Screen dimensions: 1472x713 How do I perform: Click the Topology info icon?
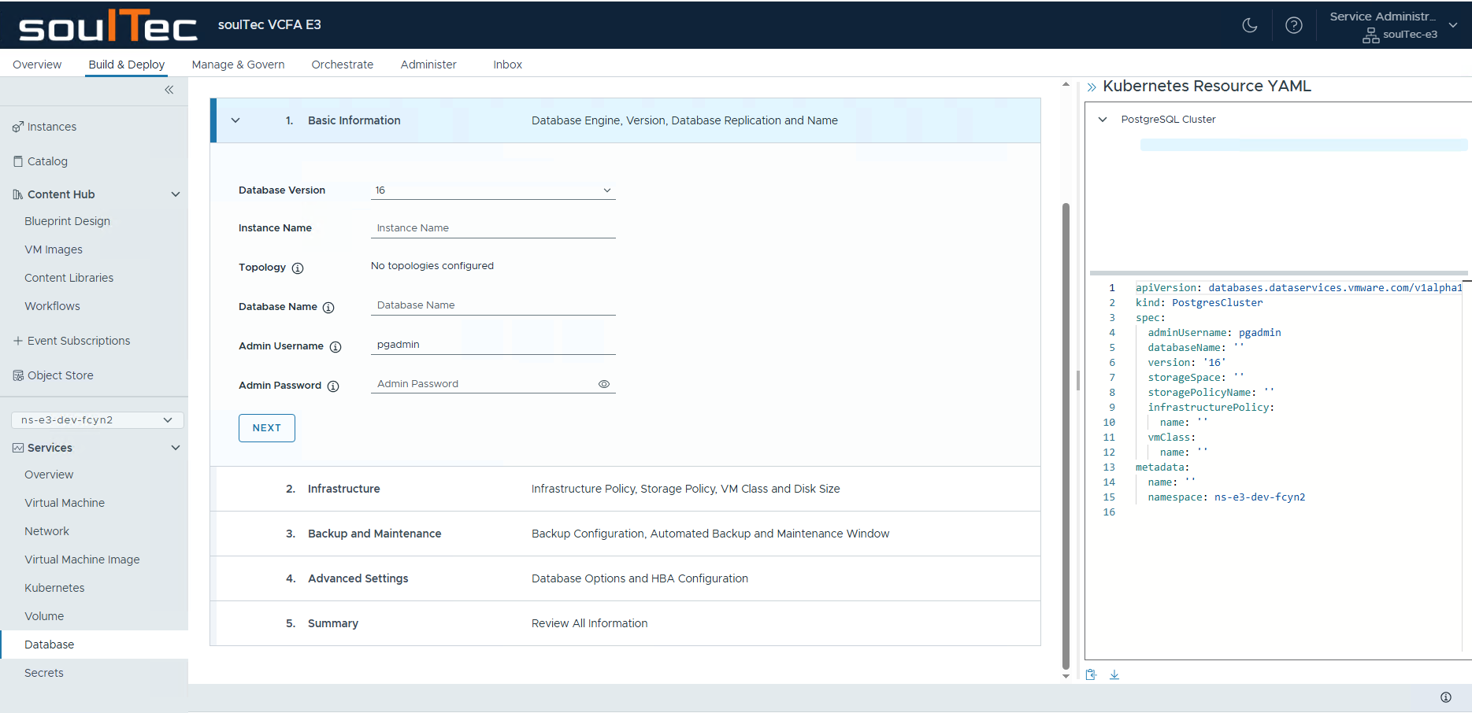click(298, 268)
